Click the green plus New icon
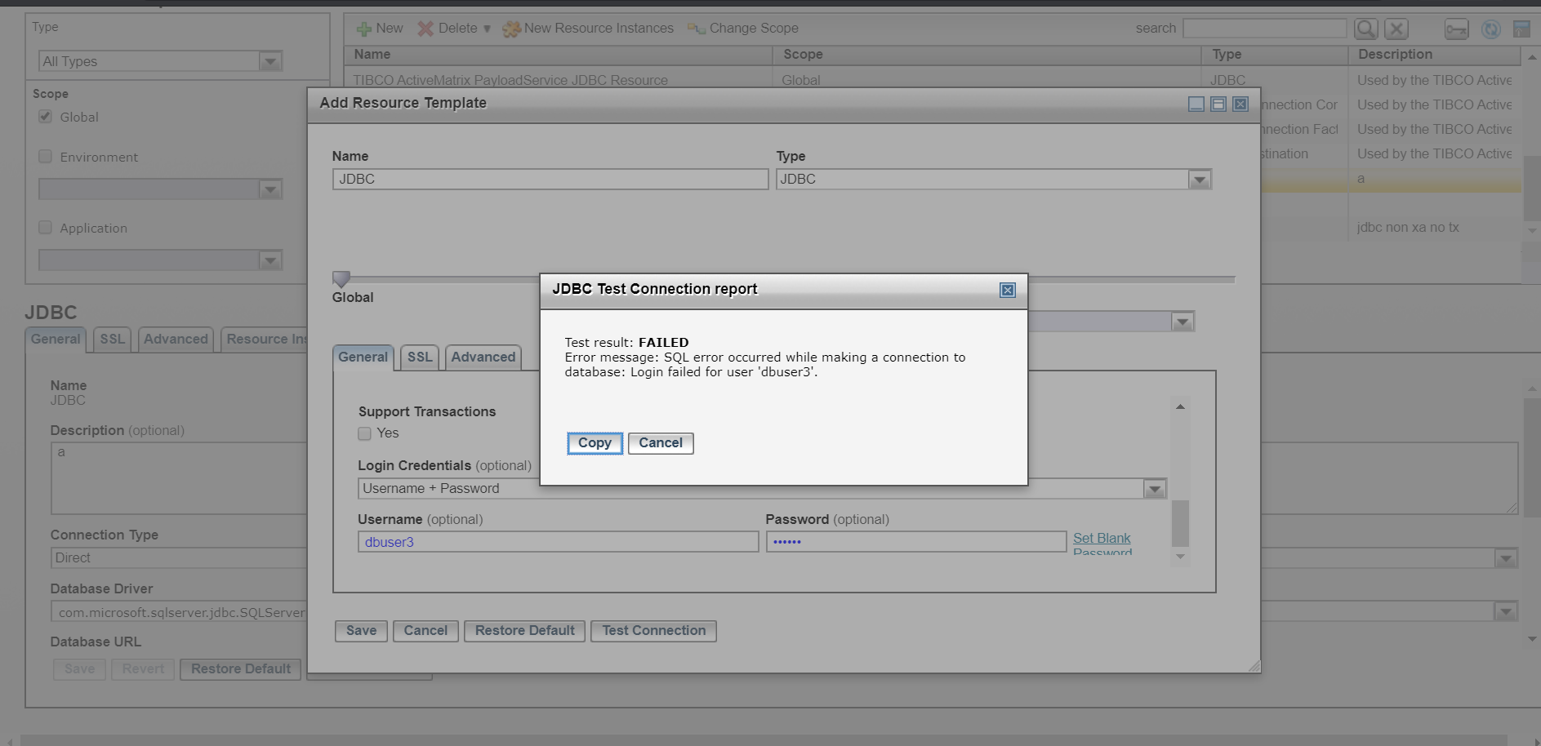 click(x=364, y=29)
